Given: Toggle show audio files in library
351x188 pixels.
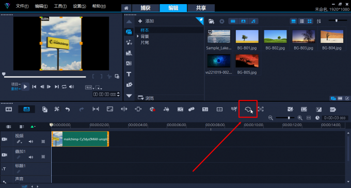Looking at the screenshot, I should coord(253,21).
